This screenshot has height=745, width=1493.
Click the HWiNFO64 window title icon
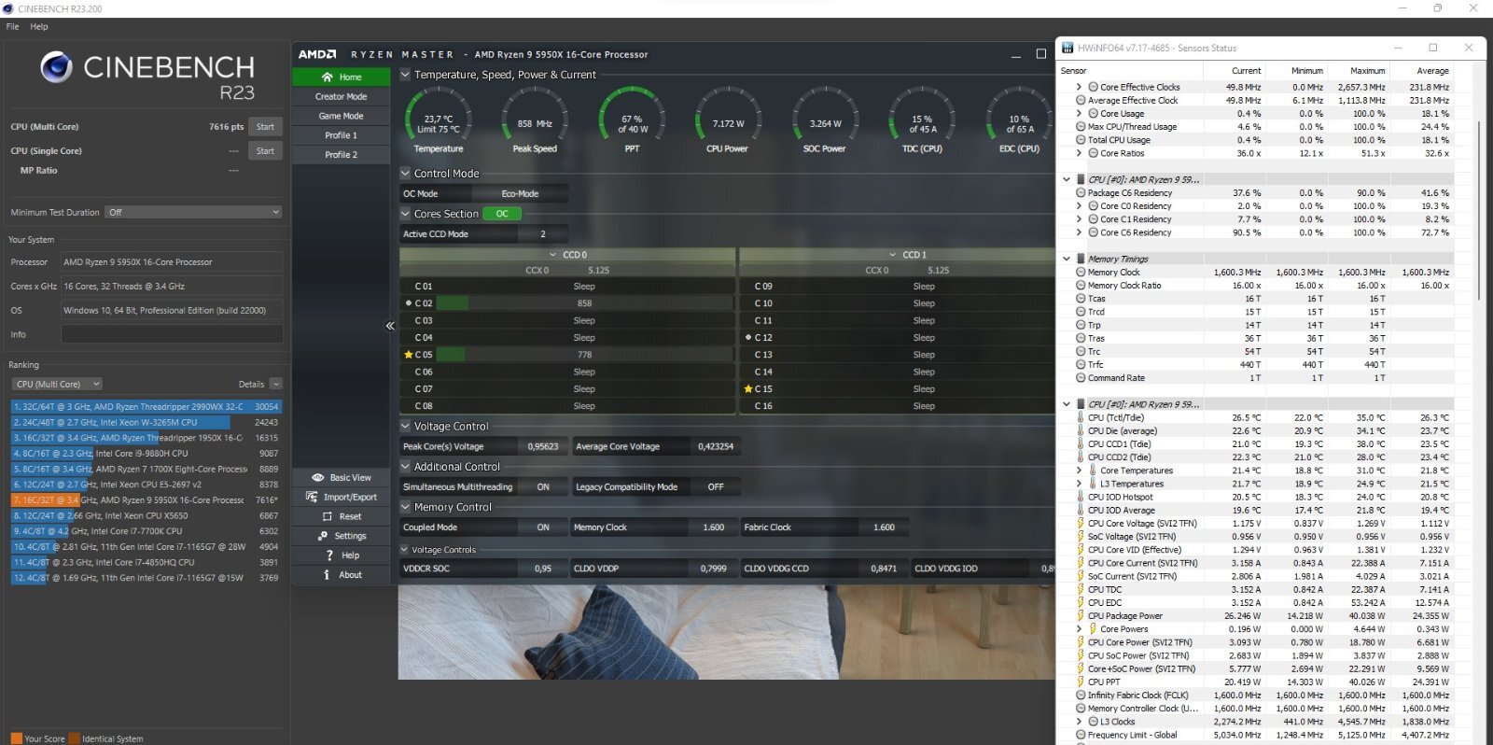coord(1067,48)
